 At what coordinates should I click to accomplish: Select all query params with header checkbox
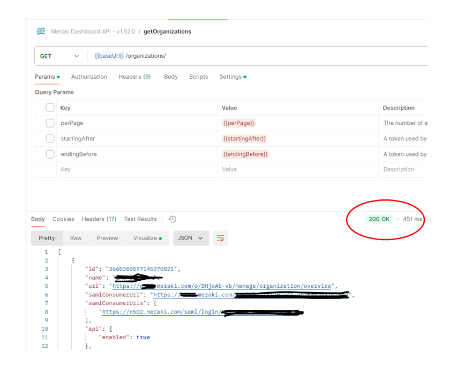[x=50, y=107]
